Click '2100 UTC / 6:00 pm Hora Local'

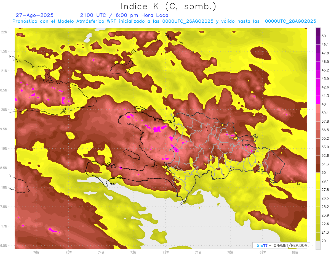tap(125, 15)
